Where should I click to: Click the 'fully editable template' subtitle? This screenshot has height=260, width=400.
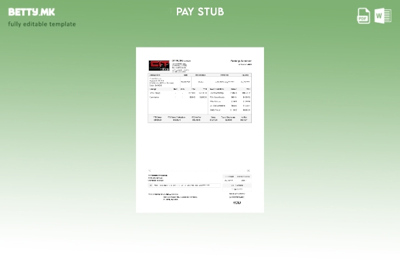[42, 24]
